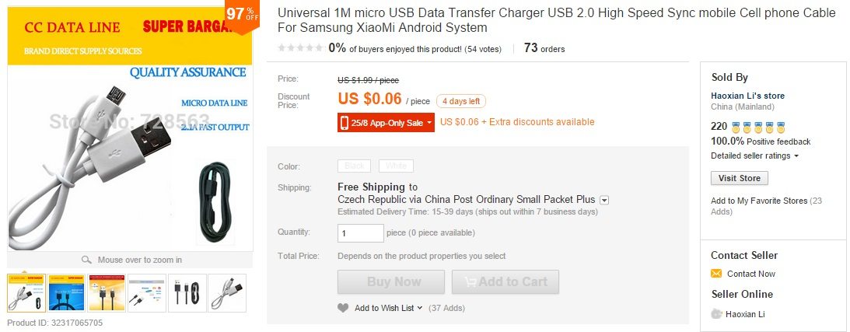850x332 pixels.
Task: Click the Visit Store button
Action: (739, 178)
